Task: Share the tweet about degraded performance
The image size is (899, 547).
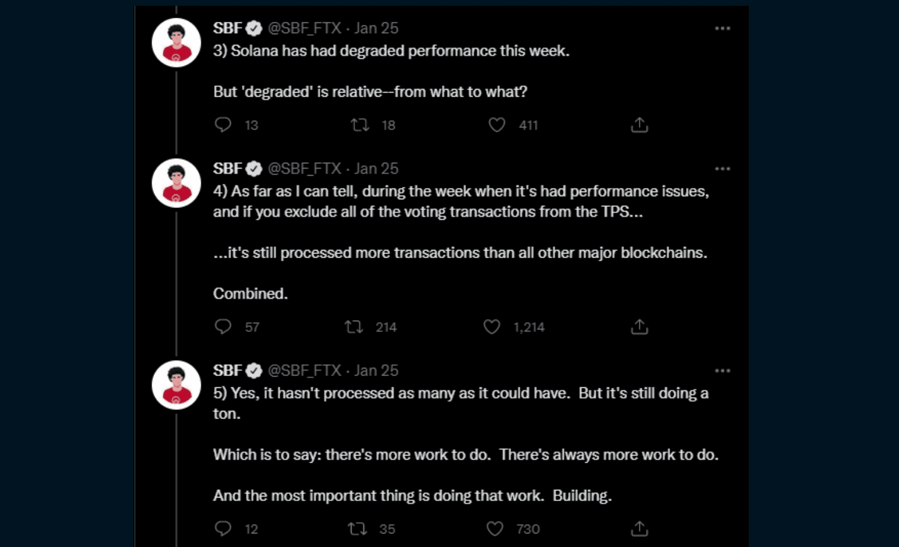Action: tap(639, 124)
